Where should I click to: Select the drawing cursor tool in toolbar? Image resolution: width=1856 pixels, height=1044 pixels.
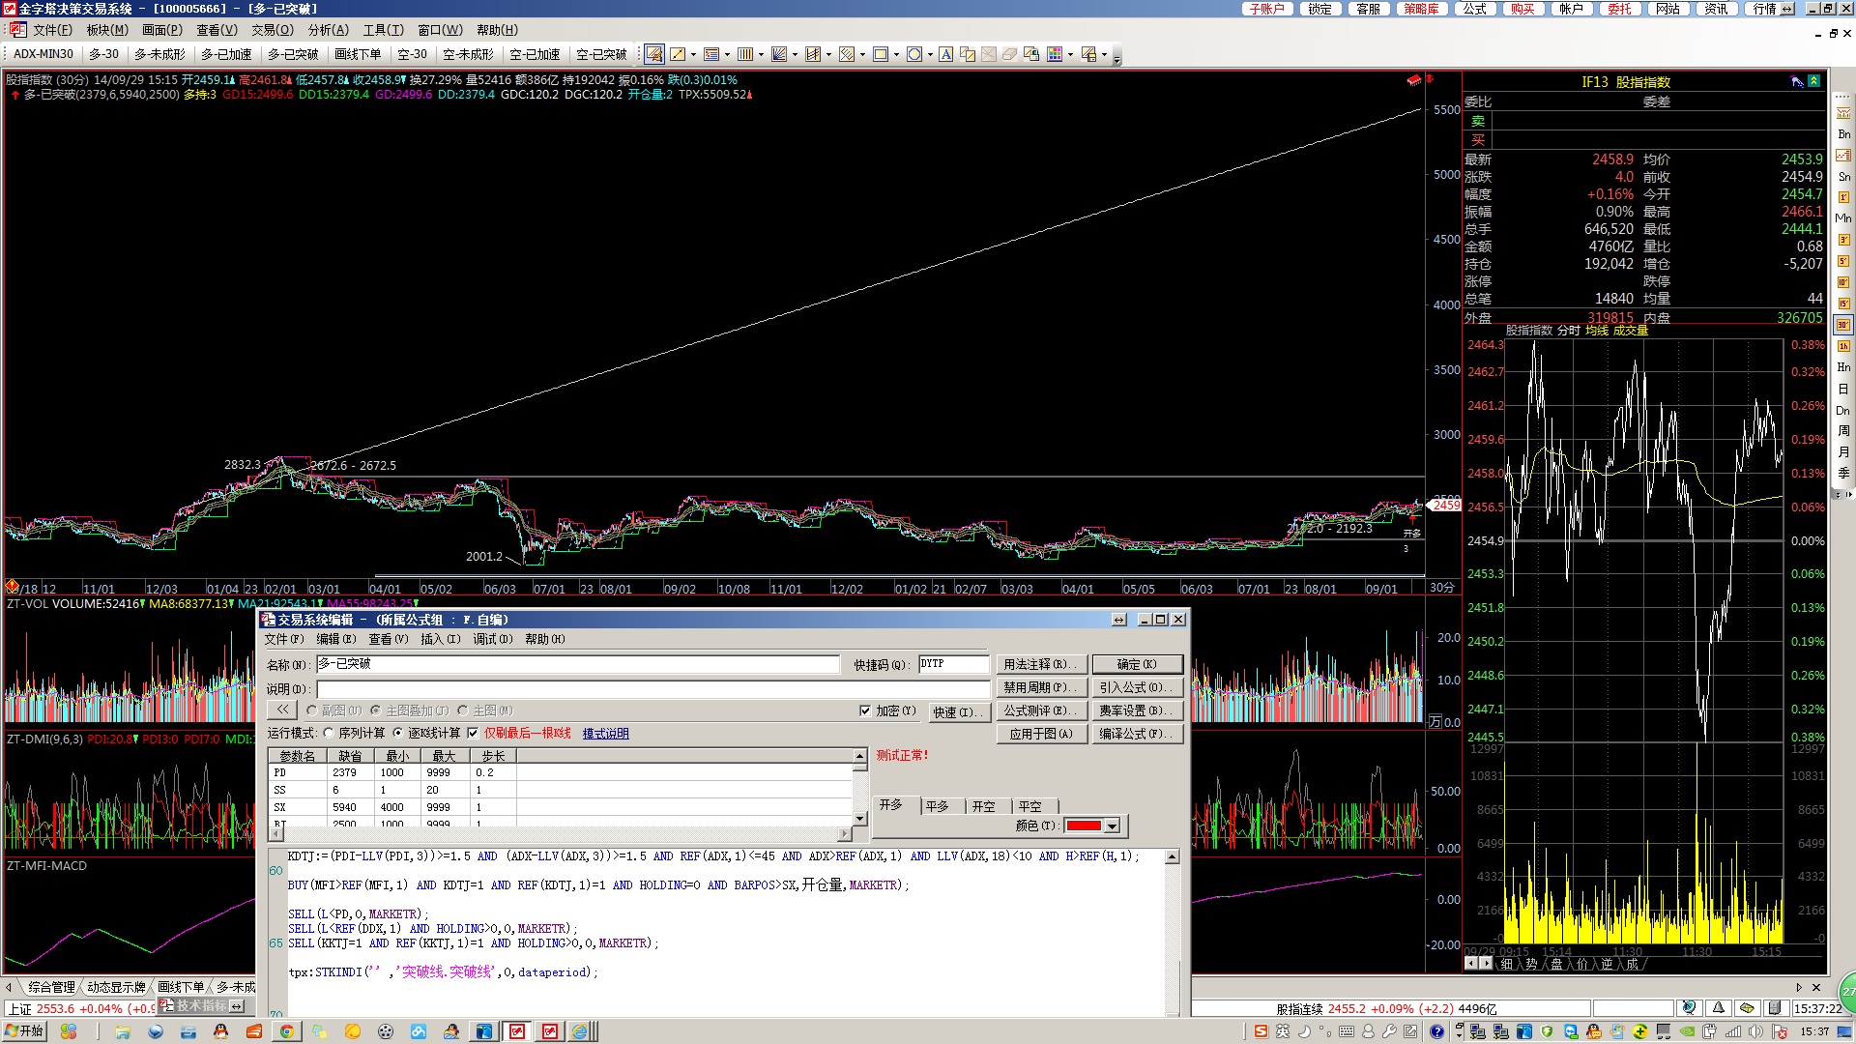654,54
